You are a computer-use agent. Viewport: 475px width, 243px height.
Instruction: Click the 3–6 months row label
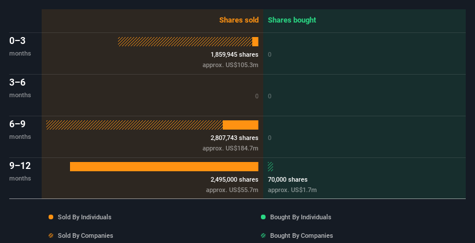tap(18, 83)
